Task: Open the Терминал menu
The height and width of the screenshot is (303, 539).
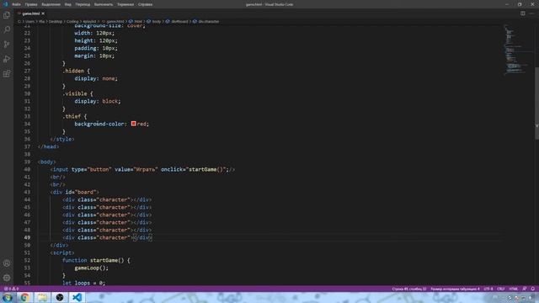Action: pos(125,4)
